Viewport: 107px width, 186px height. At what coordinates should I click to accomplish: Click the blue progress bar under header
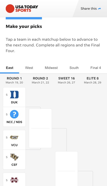[x=24, y=18]
